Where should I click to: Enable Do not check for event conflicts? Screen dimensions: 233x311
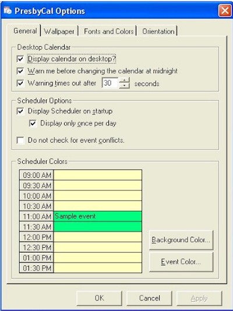(20, 140)
